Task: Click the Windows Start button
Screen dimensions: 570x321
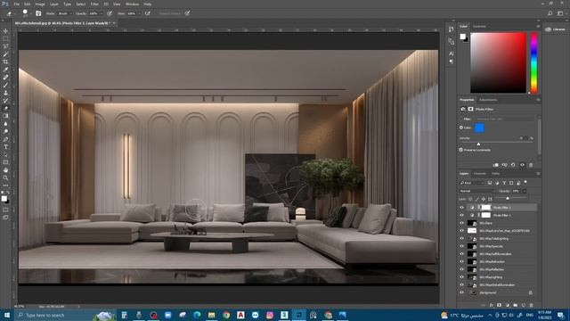Action: 7,315
